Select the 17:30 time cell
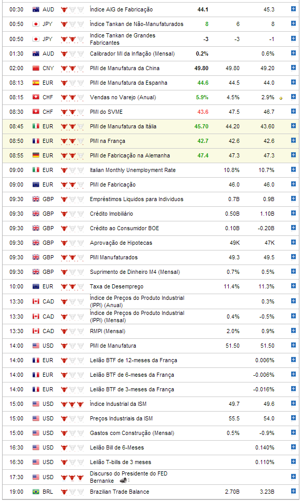Viewport: 301px width, 502px height. point(16,478)
